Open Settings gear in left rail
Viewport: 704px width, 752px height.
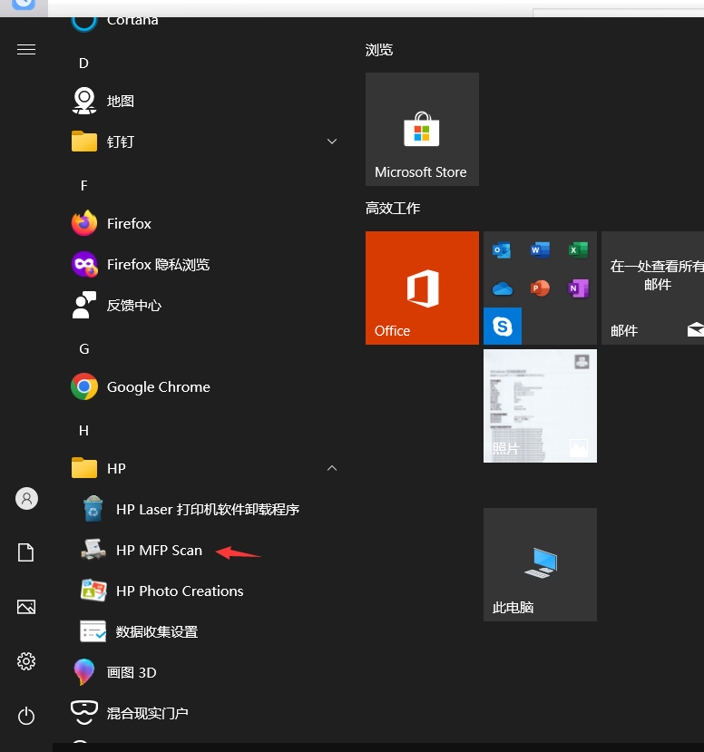point(26,661)
